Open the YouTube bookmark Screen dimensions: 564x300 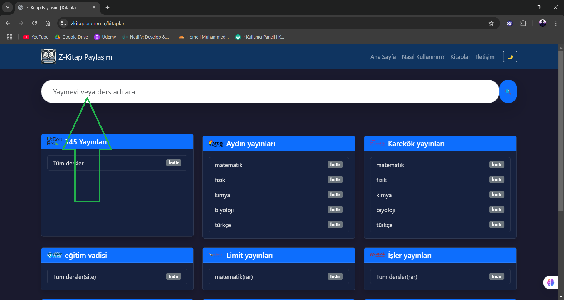(x=36, y=37)
